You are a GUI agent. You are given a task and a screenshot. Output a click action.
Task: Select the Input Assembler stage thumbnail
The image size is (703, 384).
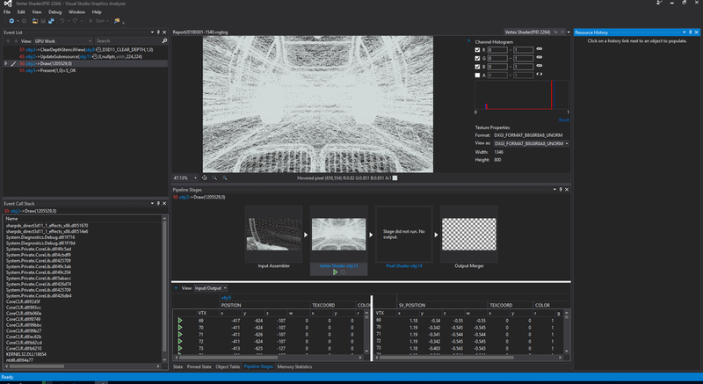point(273,235)
